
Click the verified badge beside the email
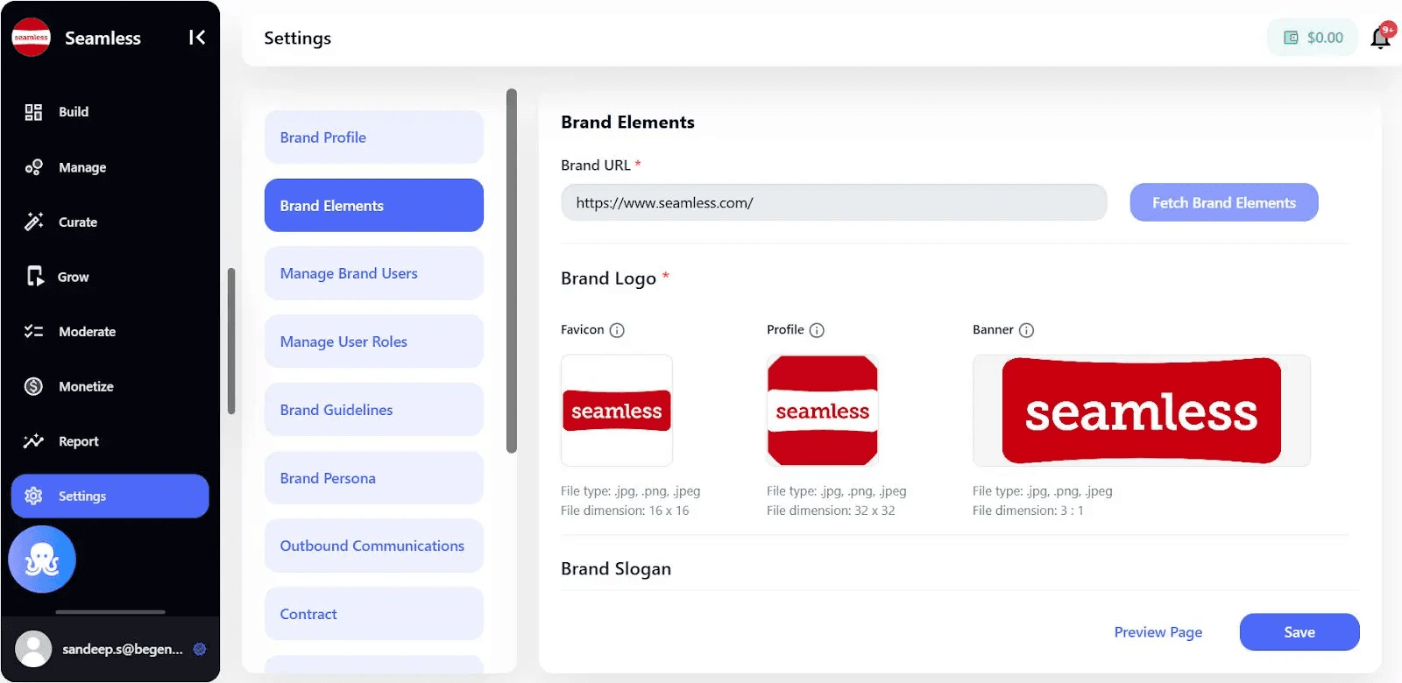pyautogui.click(x=200, y=649)
